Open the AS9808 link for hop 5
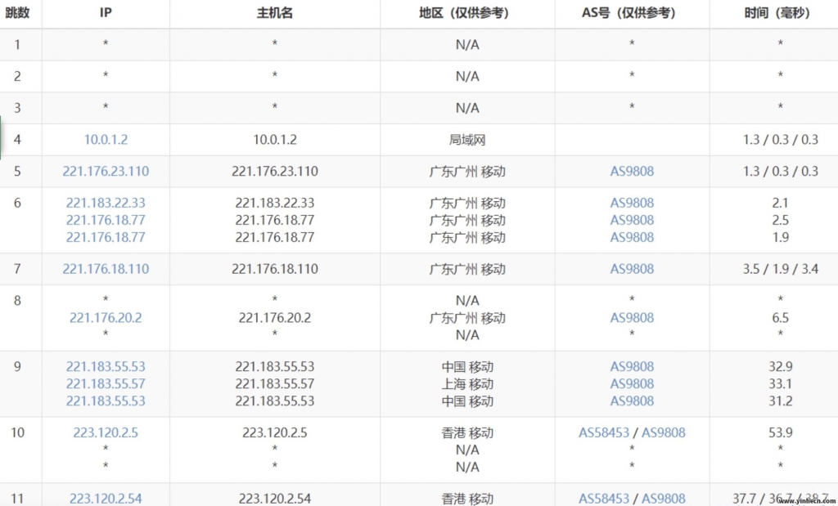The image size is (838, 506). tap(631, 171)
